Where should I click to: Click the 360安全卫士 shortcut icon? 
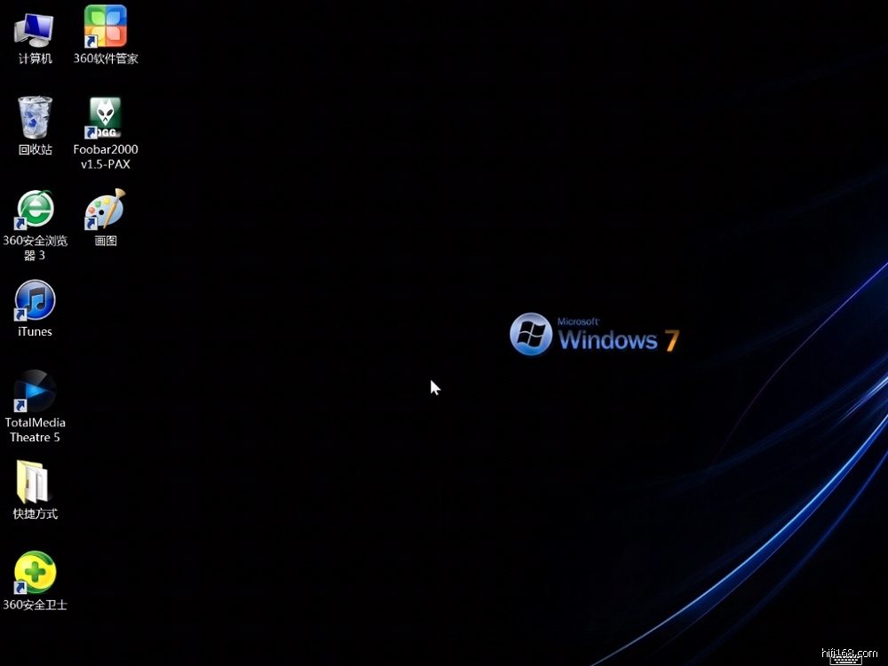(35, 574)
